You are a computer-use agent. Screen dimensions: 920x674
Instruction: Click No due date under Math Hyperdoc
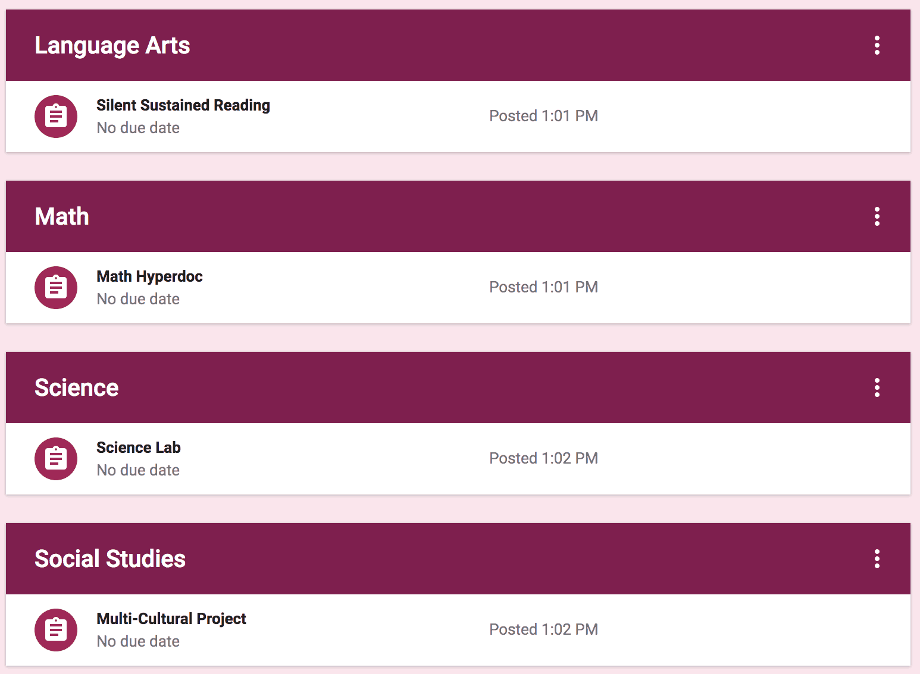138,299
